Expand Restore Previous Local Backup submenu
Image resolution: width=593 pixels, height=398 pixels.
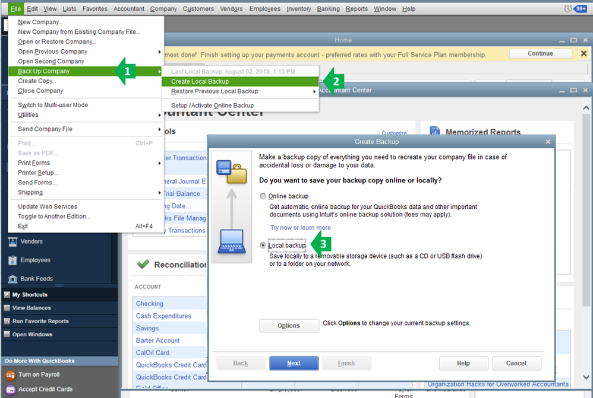tap(314, 91)
